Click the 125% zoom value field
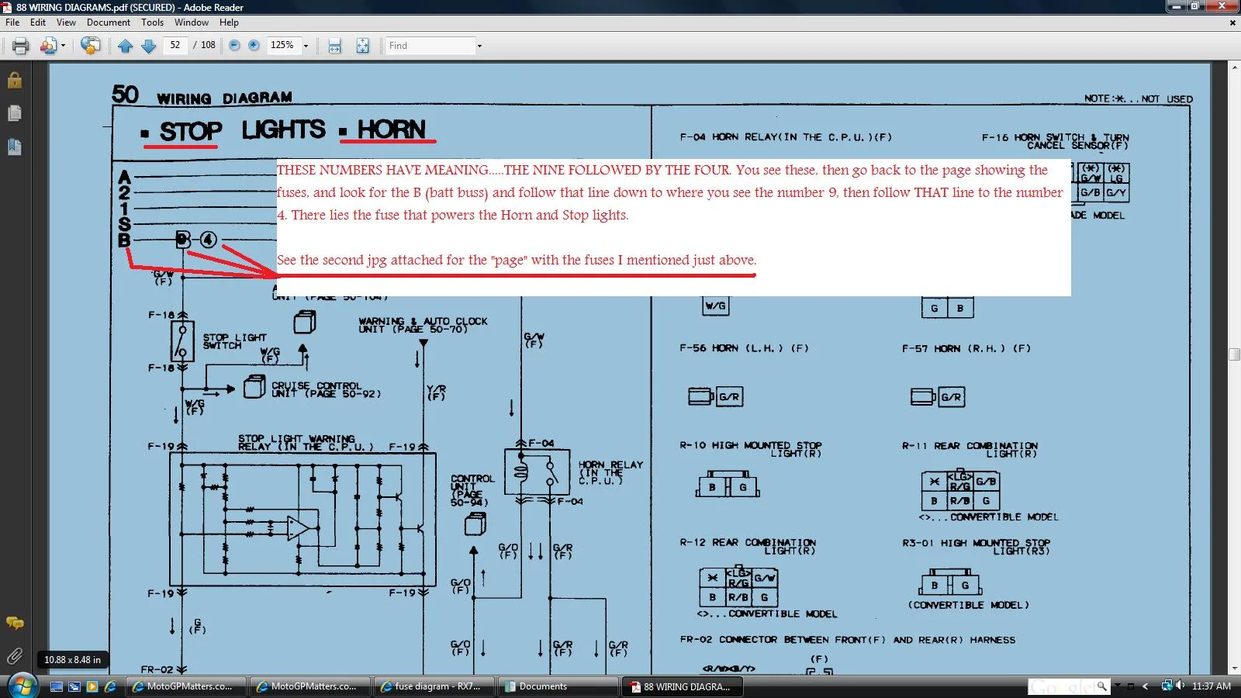 pos(282,45)
